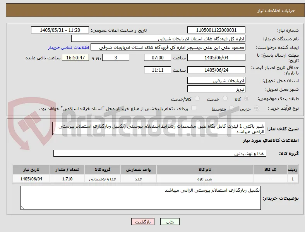Select the متوسط purchase type radio

point(231,108)
